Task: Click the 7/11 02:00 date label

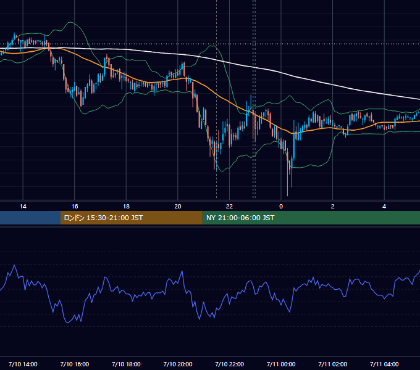Action: 333,364
